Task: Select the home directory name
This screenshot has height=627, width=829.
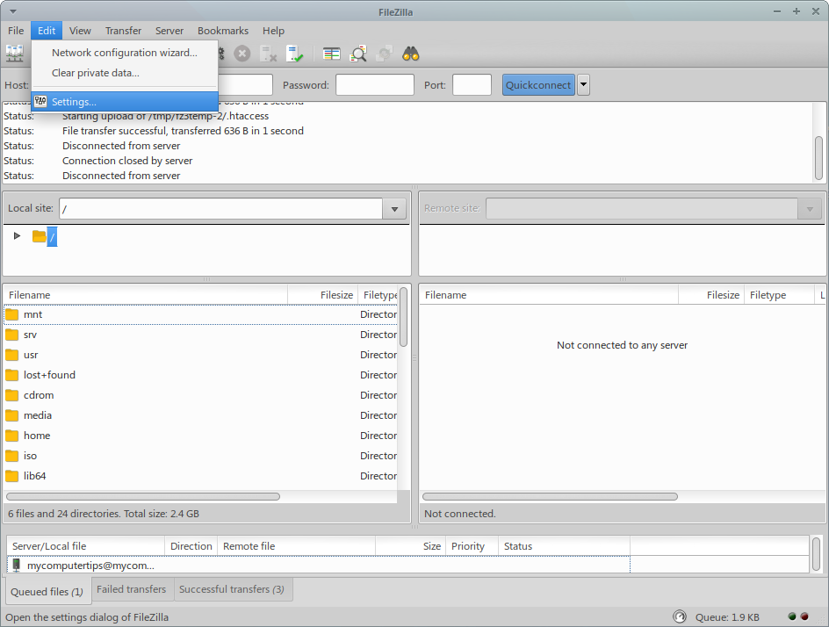Action: click(x=37, y=436)
